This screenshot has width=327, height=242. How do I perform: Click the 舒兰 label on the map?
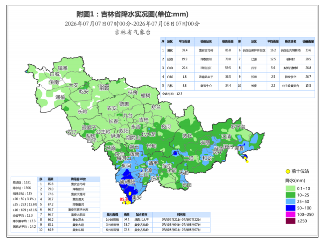(x=156, y=108)
